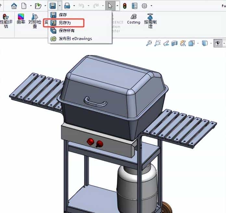Collapse the Save dropdown arrow
This screenshot has height=213, width=226.
60,6
